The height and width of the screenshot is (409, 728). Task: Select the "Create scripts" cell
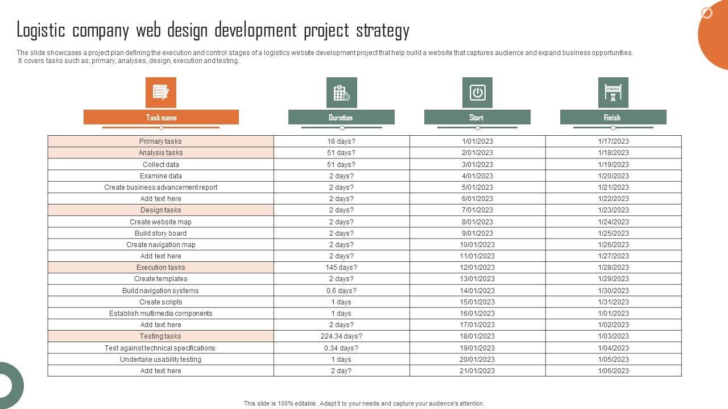coord(161,302)
